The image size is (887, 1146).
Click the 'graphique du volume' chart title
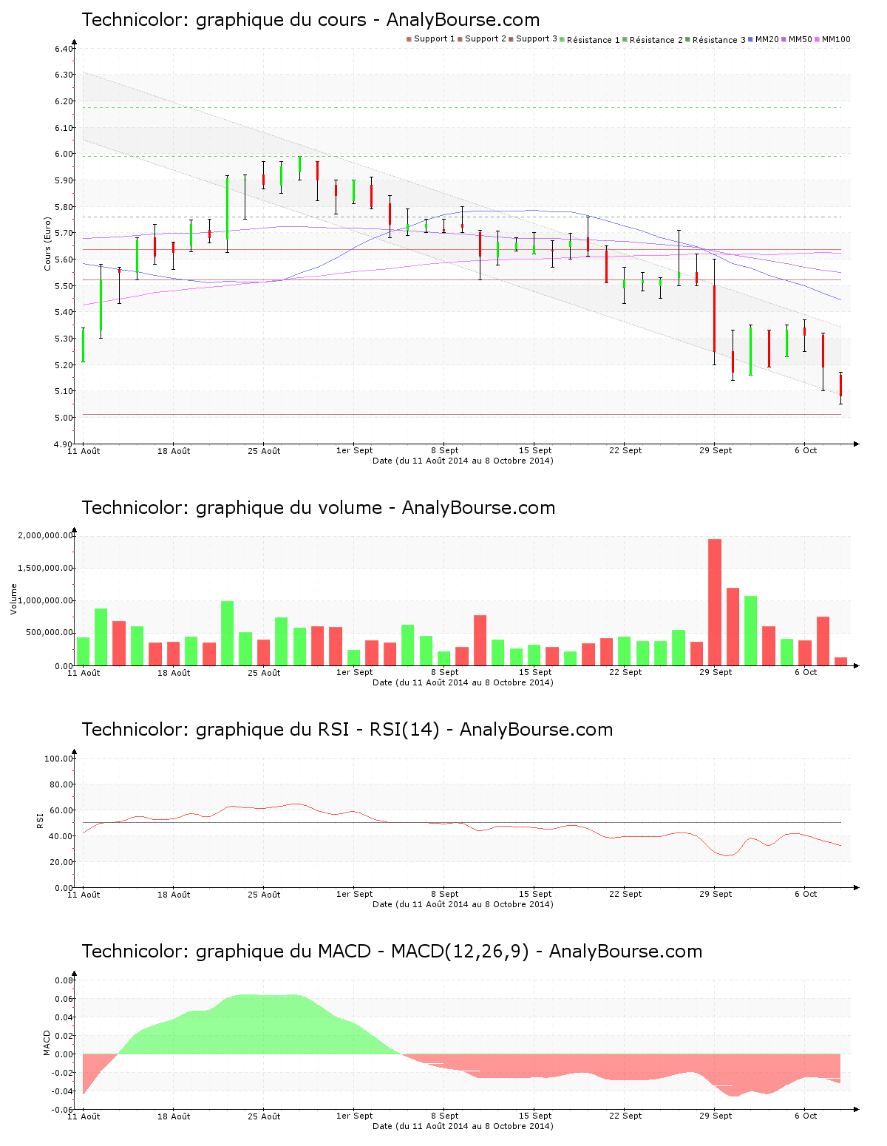[x=318, y=508]
